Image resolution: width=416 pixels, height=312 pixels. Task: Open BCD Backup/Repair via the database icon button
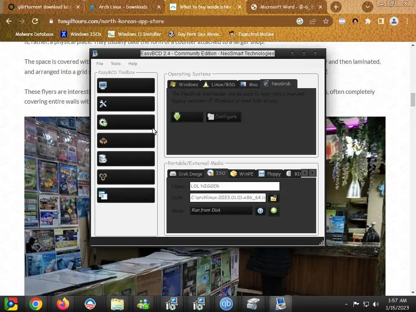[x=126, y=159]
